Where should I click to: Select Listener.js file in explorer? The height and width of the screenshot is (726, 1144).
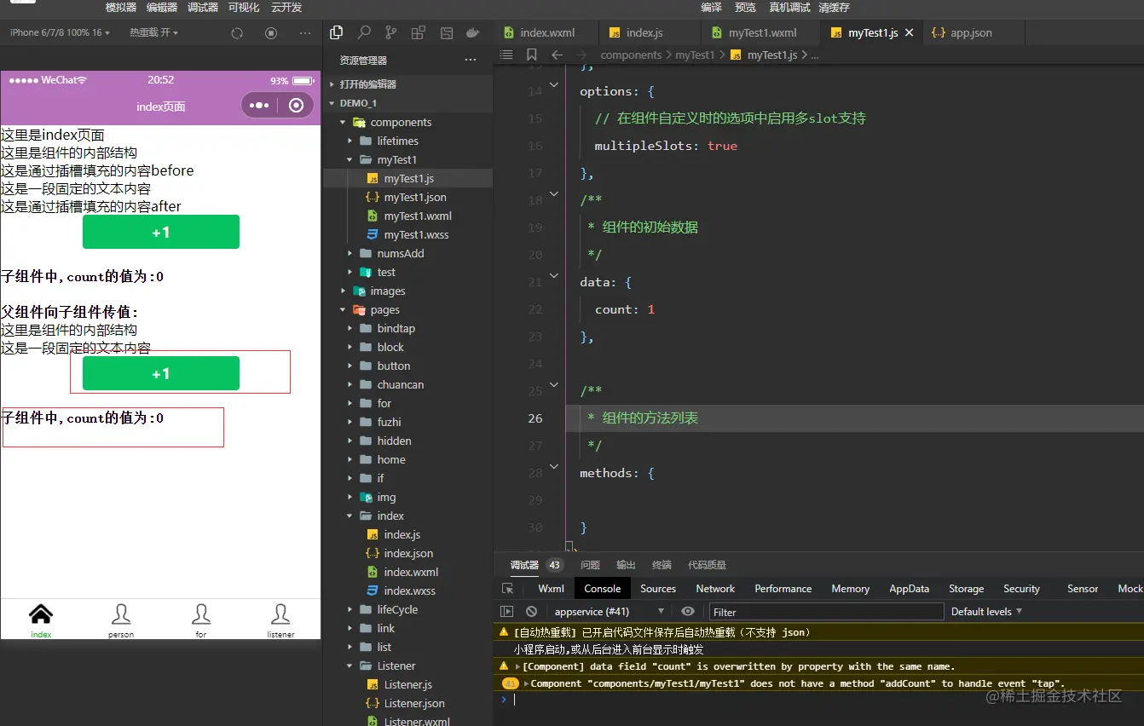(x=407, y=684)
